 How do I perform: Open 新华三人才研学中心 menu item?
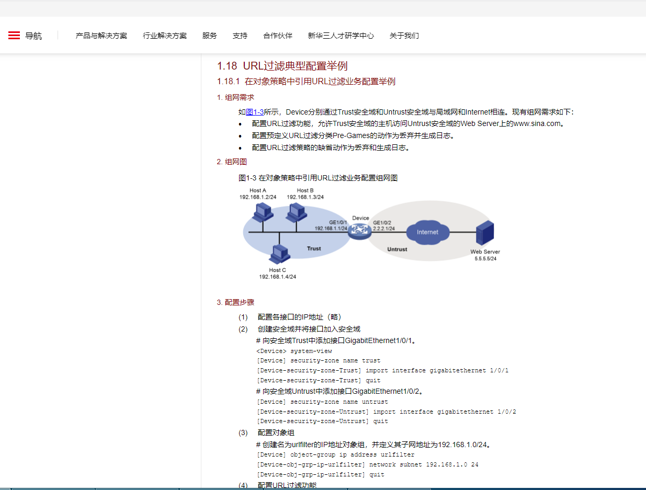[x=341, y=36]
